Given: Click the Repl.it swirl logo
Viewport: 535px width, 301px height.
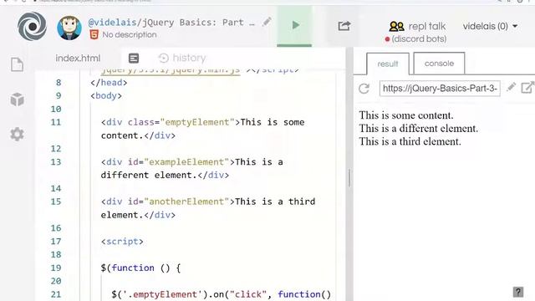Looking at the screenshot, I should (x=32, y=26).
